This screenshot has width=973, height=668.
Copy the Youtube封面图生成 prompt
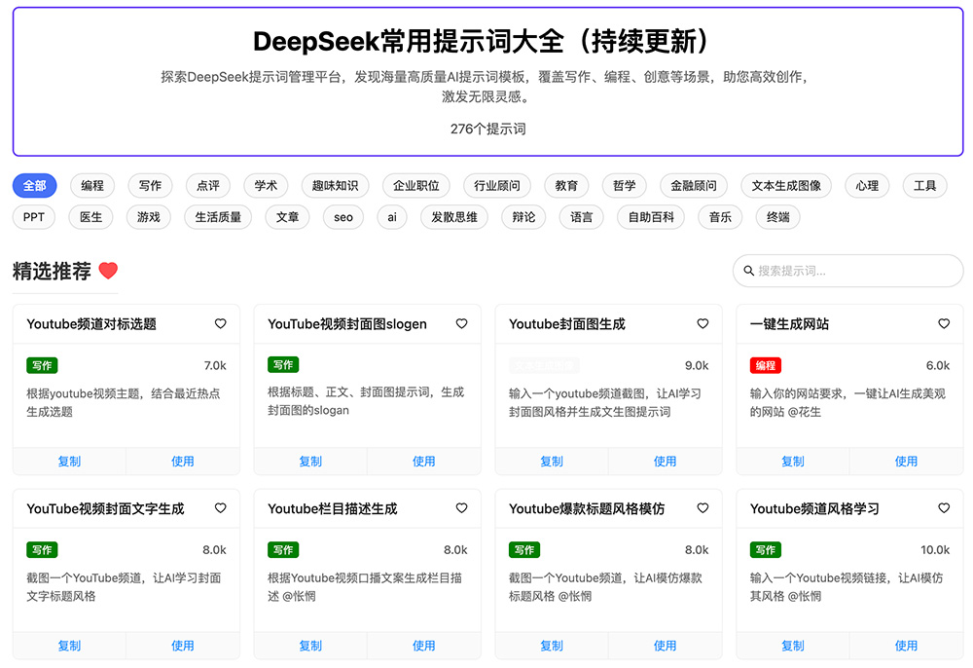pos(552,462)
